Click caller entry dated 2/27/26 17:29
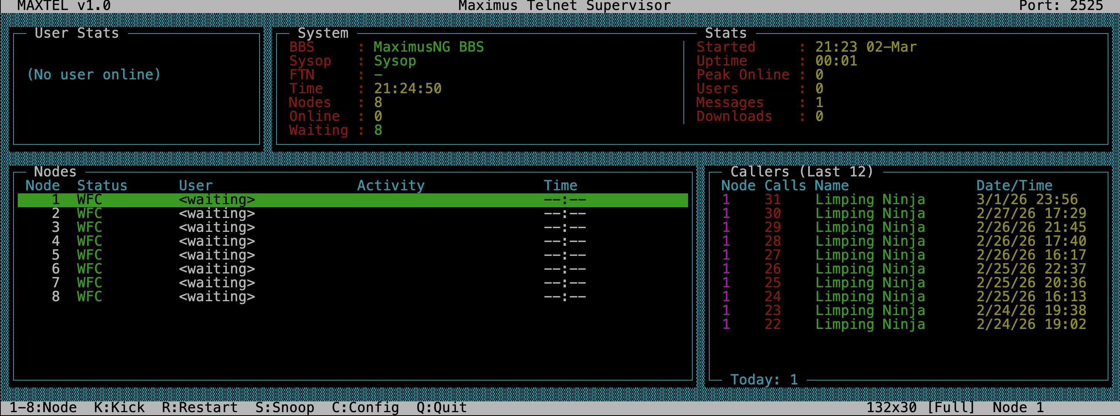 click(904, 214)
